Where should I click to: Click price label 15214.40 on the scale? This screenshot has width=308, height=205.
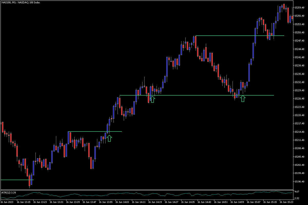(300, 132)
